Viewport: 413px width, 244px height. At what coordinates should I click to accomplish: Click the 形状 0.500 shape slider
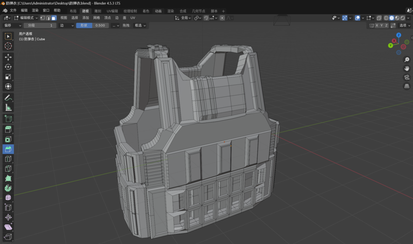pos(92,25)
